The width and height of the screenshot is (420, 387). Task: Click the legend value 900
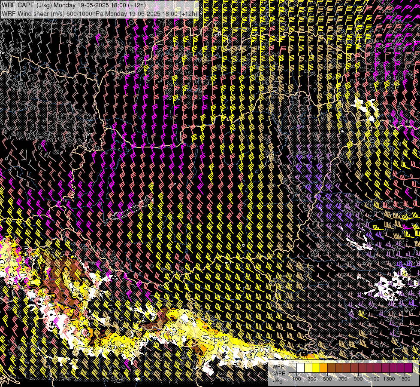tap(358, 379)
